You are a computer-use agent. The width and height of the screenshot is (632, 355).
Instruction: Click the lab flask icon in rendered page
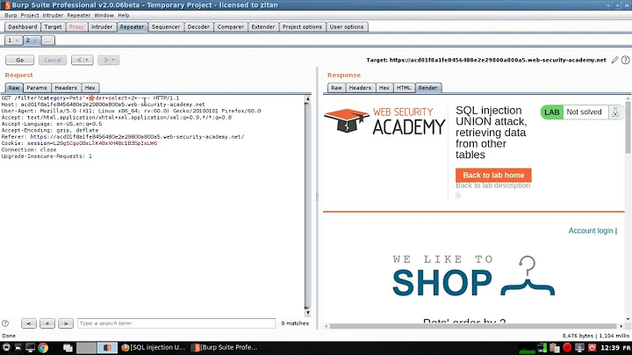click(615, 112)
